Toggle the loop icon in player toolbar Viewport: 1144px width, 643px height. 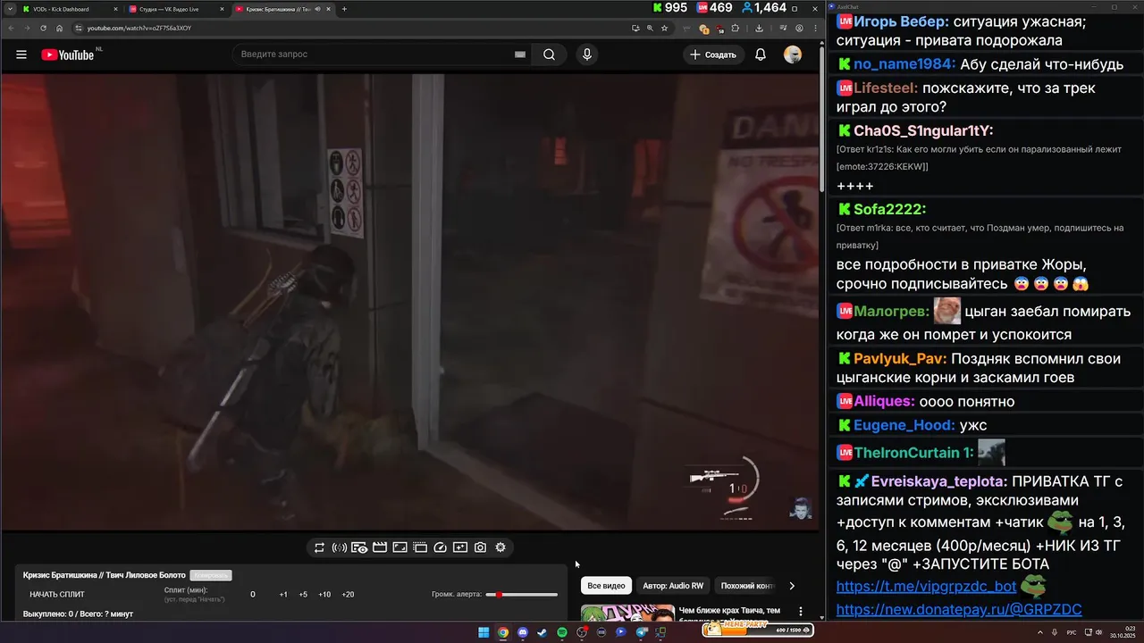[x=319, y=547]
